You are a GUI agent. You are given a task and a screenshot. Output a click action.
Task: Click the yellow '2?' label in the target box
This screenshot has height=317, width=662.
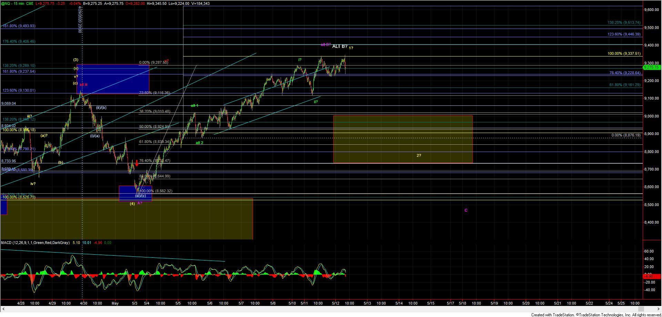point(419,155)
